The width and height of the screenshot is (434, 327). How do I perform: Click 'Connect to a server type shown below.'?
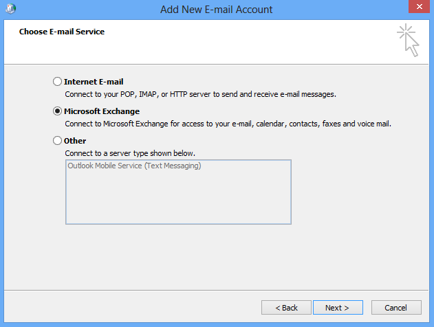tap(130, 153)
